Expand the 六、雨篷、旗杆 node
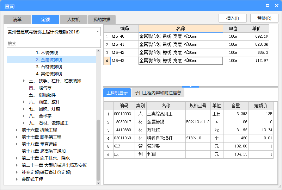Screen dimensions: 282x190 24,102
